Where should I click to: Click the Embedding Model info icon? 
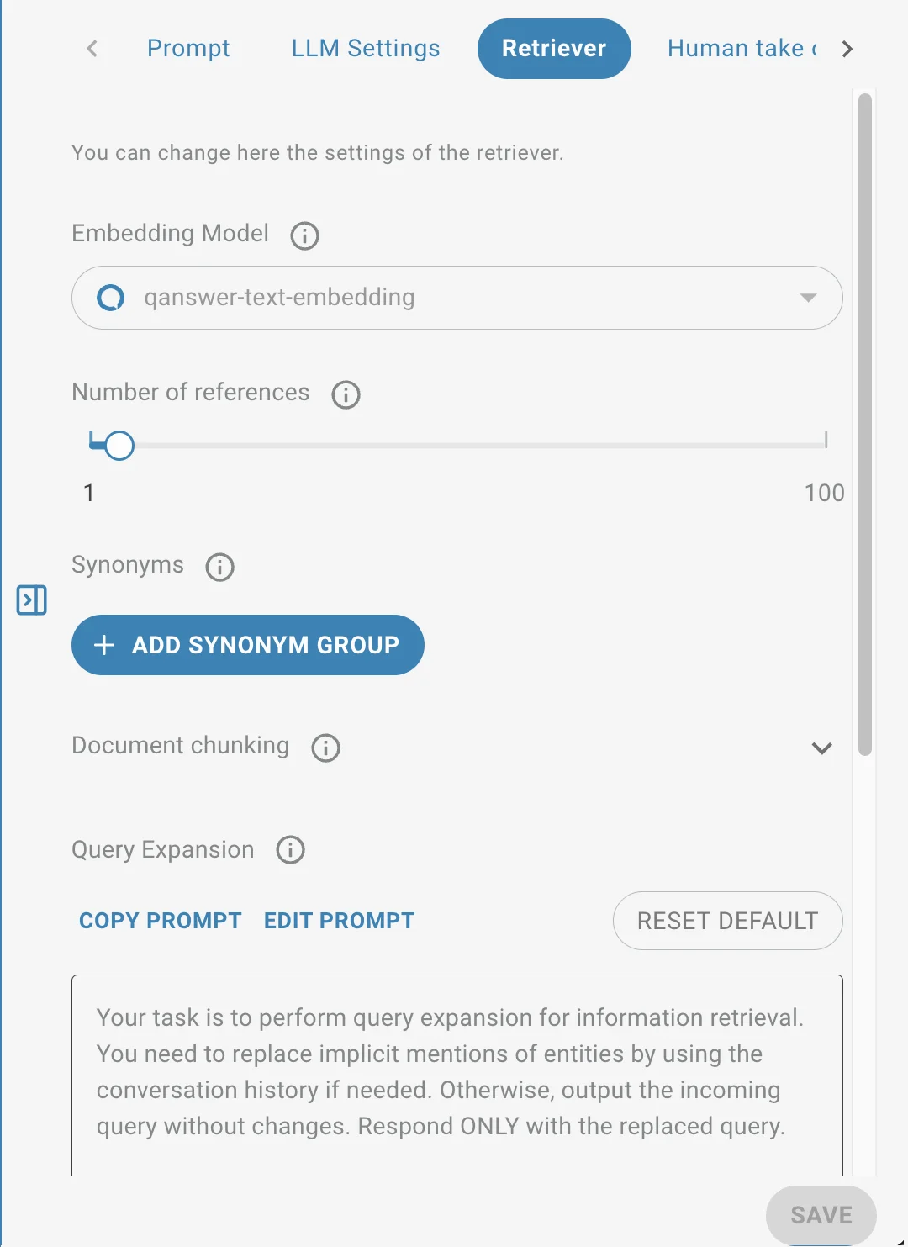[304, 235]
